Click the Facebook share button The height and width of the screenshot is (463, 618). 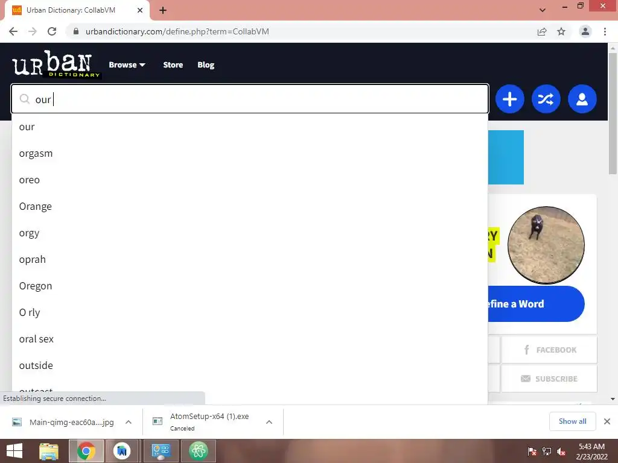pyautogui.click(x=549, y=350)
